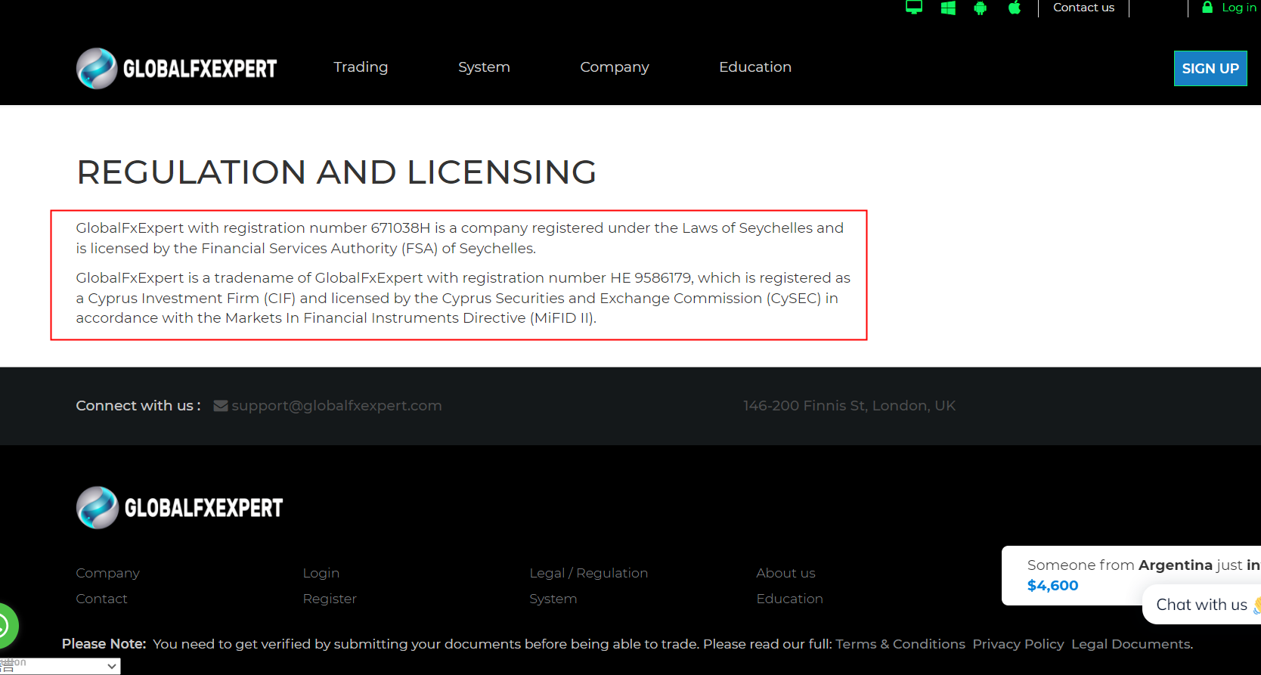Click the GlobalFxExpert footer logo
Viewport: 1261px width, 675px height.
[x=180, y=507]
